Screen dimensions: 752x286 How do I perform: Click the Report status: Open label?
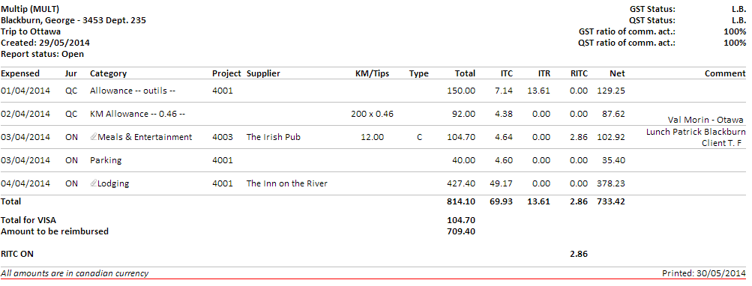click(x=42, y=54)
